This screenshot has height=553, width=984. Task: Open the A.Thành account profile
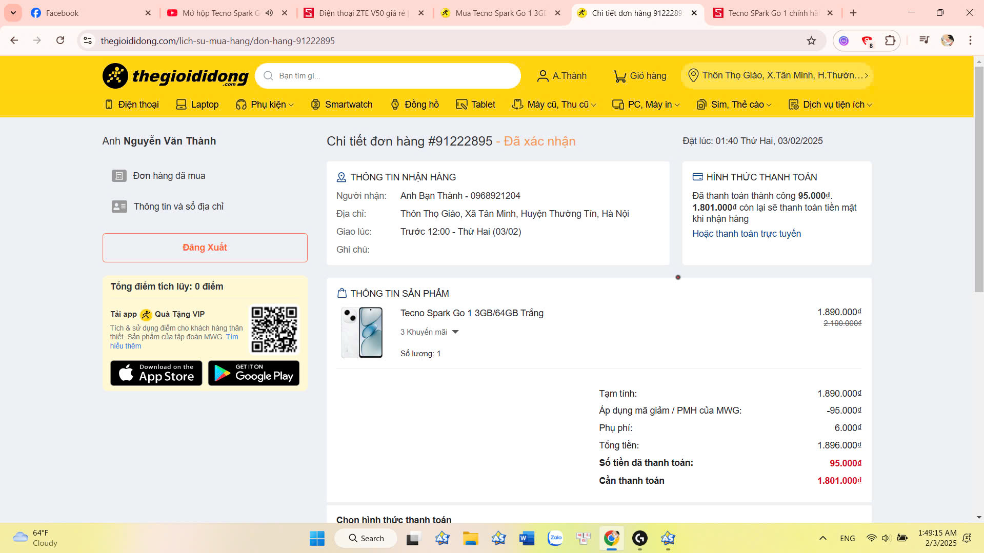pyautogui.click(x=561, y=76)
